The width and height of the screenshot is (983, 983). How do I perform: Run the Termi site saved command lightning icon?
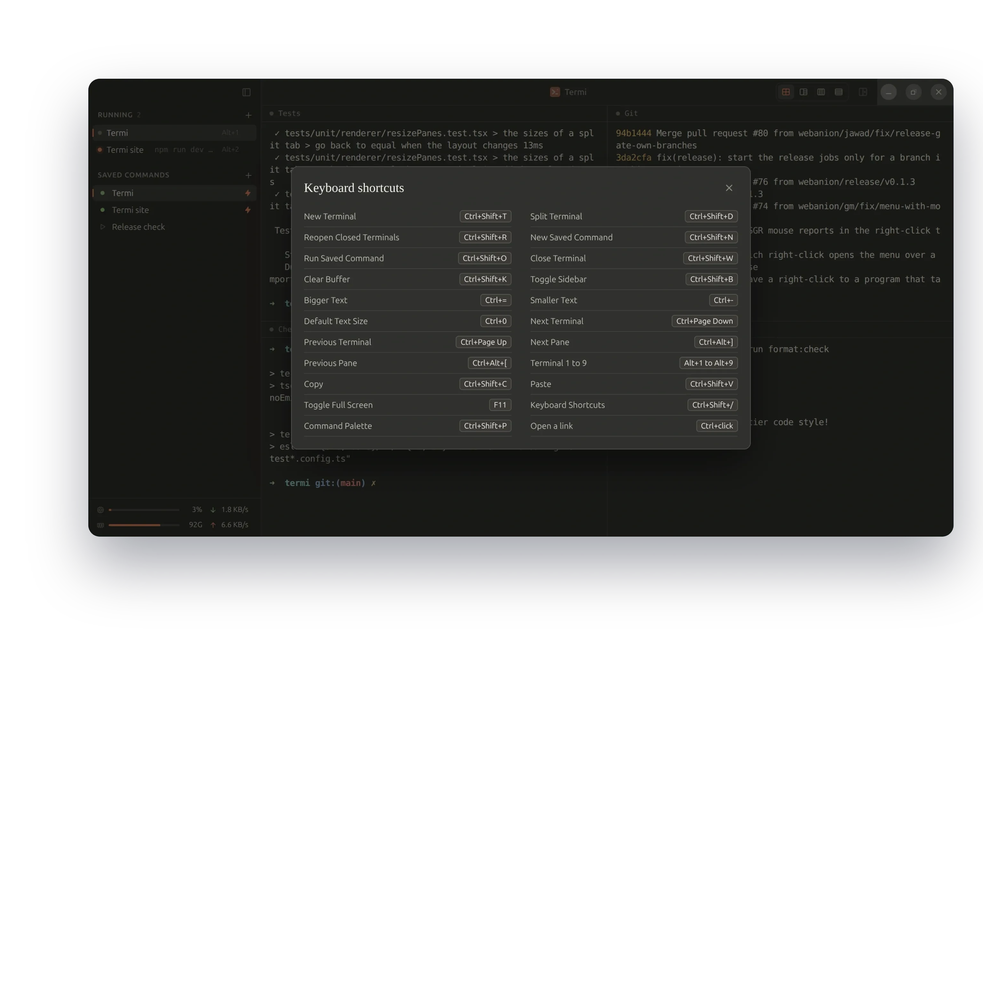pyautogui.click(x=248, y=210)
